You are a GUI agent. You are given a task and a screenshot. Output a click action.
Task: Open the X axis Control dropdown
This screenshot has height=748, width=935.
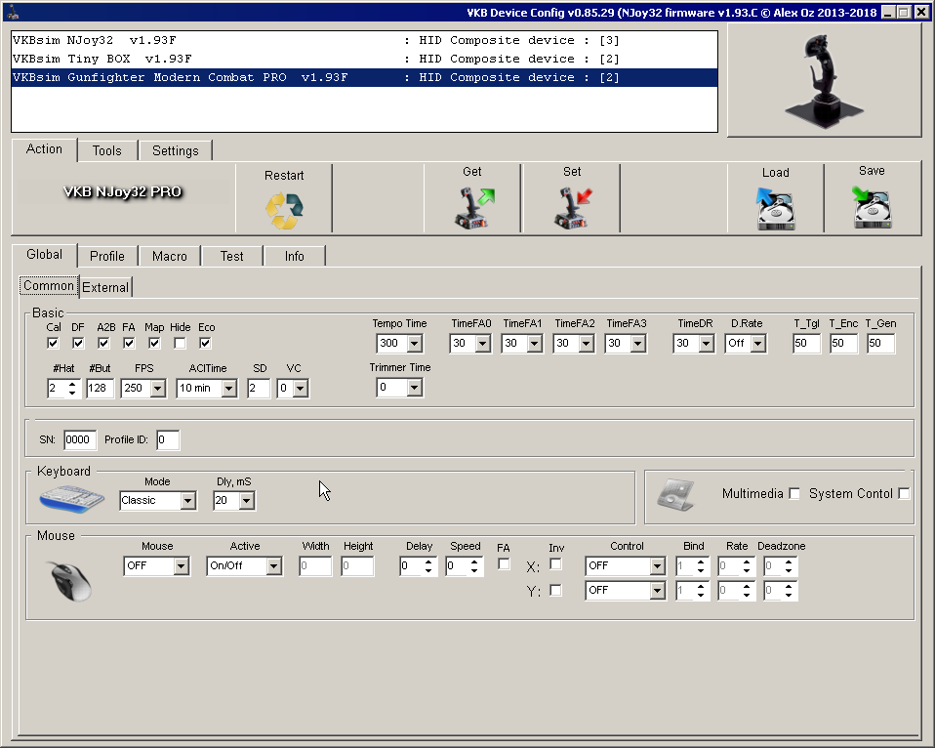click(x=657, y=565)
